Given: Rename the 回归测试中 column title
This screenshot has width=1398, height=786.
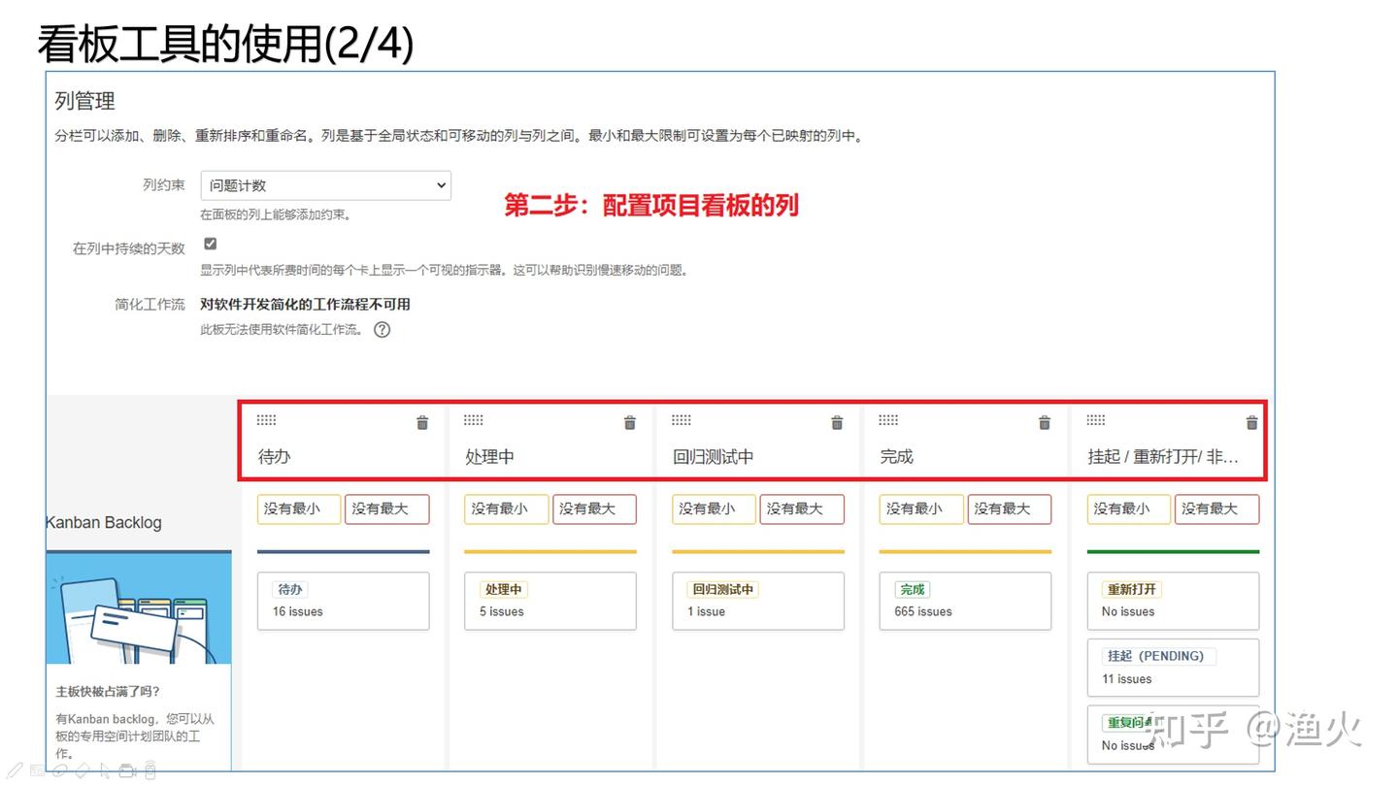Looking at the screenshot, I should (x=714, y=457).
